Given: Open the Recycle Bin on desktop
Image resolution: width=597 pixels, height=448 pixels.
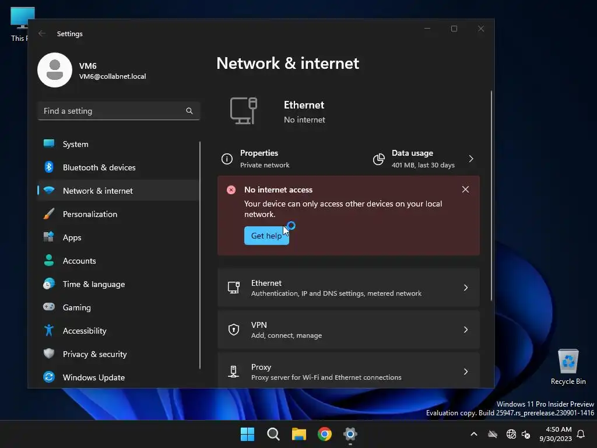Looking at the screenshot, I should pyautogui.click(x=568, y=367).
